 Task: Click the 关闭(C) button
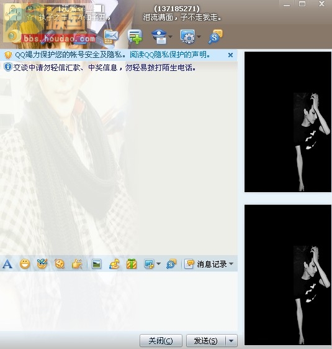point(161,340)
